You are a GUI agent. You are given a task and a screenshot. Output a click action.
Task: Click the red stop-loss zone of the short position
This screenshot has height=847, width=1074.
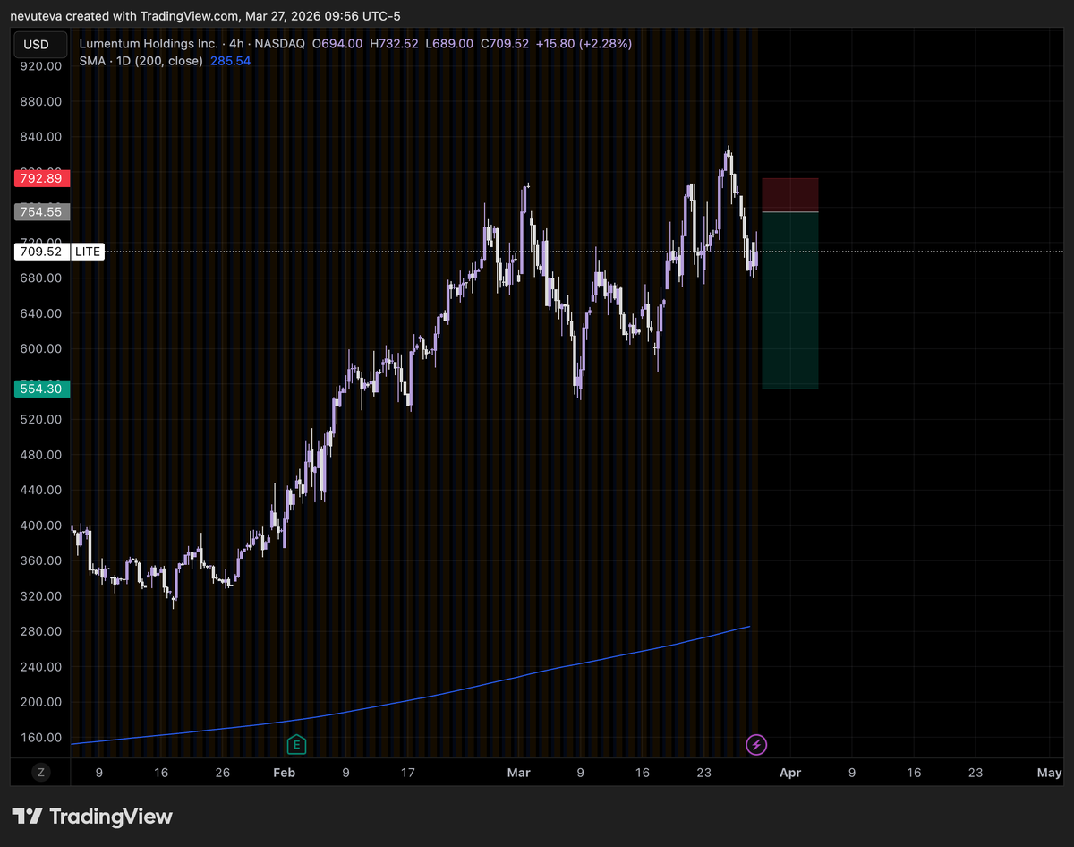point(789,195)
